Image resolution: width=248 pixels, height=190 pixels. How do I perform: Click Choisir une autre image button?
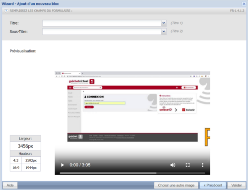(x=176, y=185)
